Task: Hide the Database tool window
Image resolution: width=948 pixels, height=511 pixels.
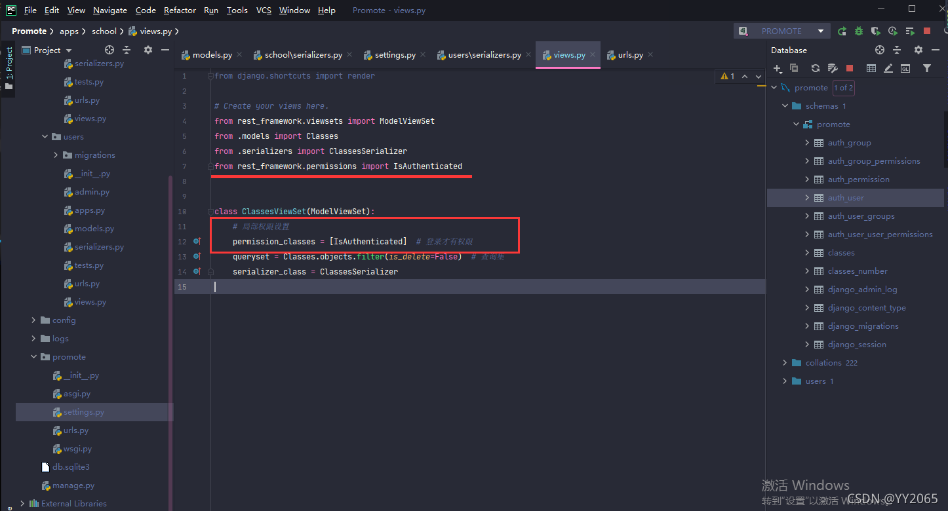Action: (936, 50)
